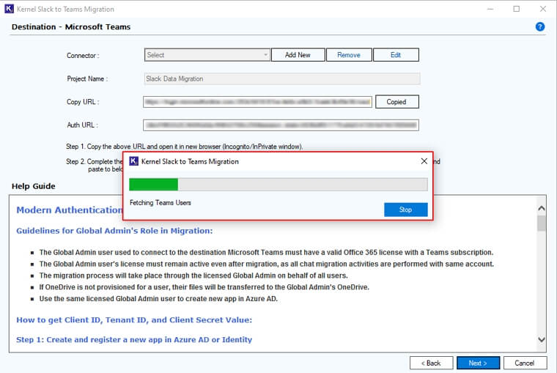Click the Kernel app icon in main title bar
557x373 pixels.
pos(9,9)
